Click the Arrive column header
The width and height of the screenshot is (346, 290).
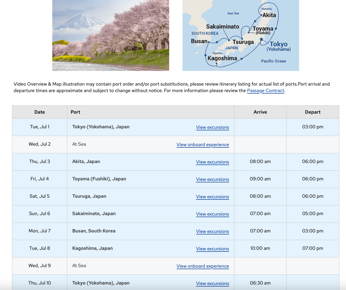[x=260, y=112]
